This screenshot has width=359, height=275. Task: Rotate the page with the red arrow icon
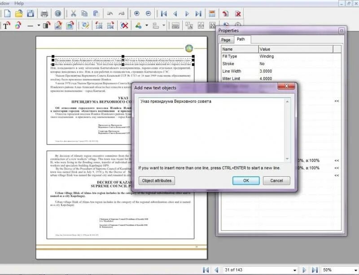pos(226,14)
